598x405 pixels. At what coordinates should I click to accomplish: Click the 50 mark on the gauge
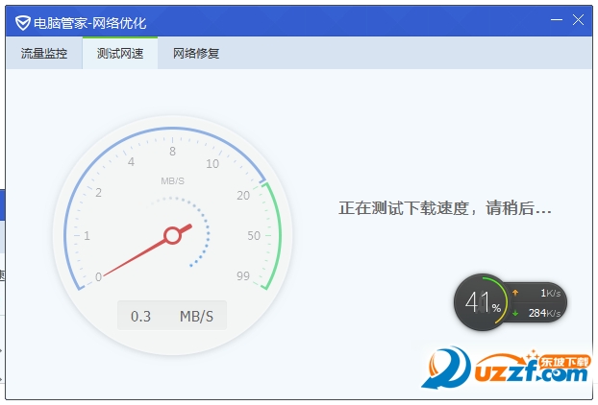[x=254, y=236]
